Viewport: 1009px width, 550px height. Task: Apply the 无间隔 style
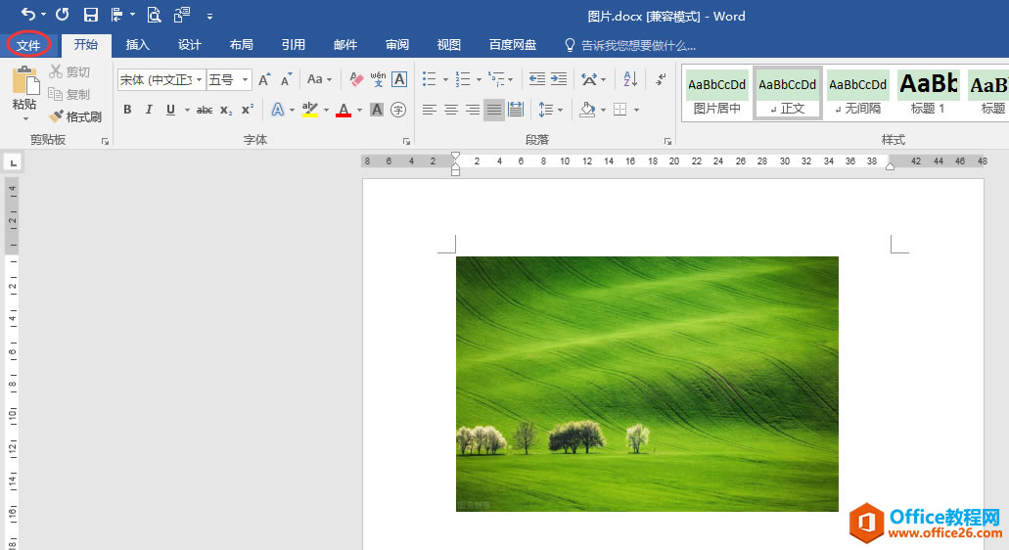(857, 94)
